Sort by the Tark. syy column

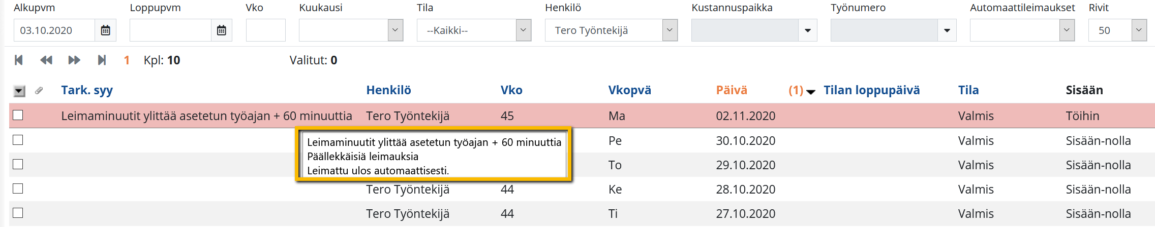(87, 90)
